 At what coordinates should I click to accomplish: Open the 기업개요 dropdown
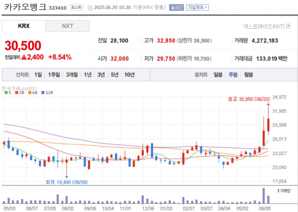click(x=197, y=7)
